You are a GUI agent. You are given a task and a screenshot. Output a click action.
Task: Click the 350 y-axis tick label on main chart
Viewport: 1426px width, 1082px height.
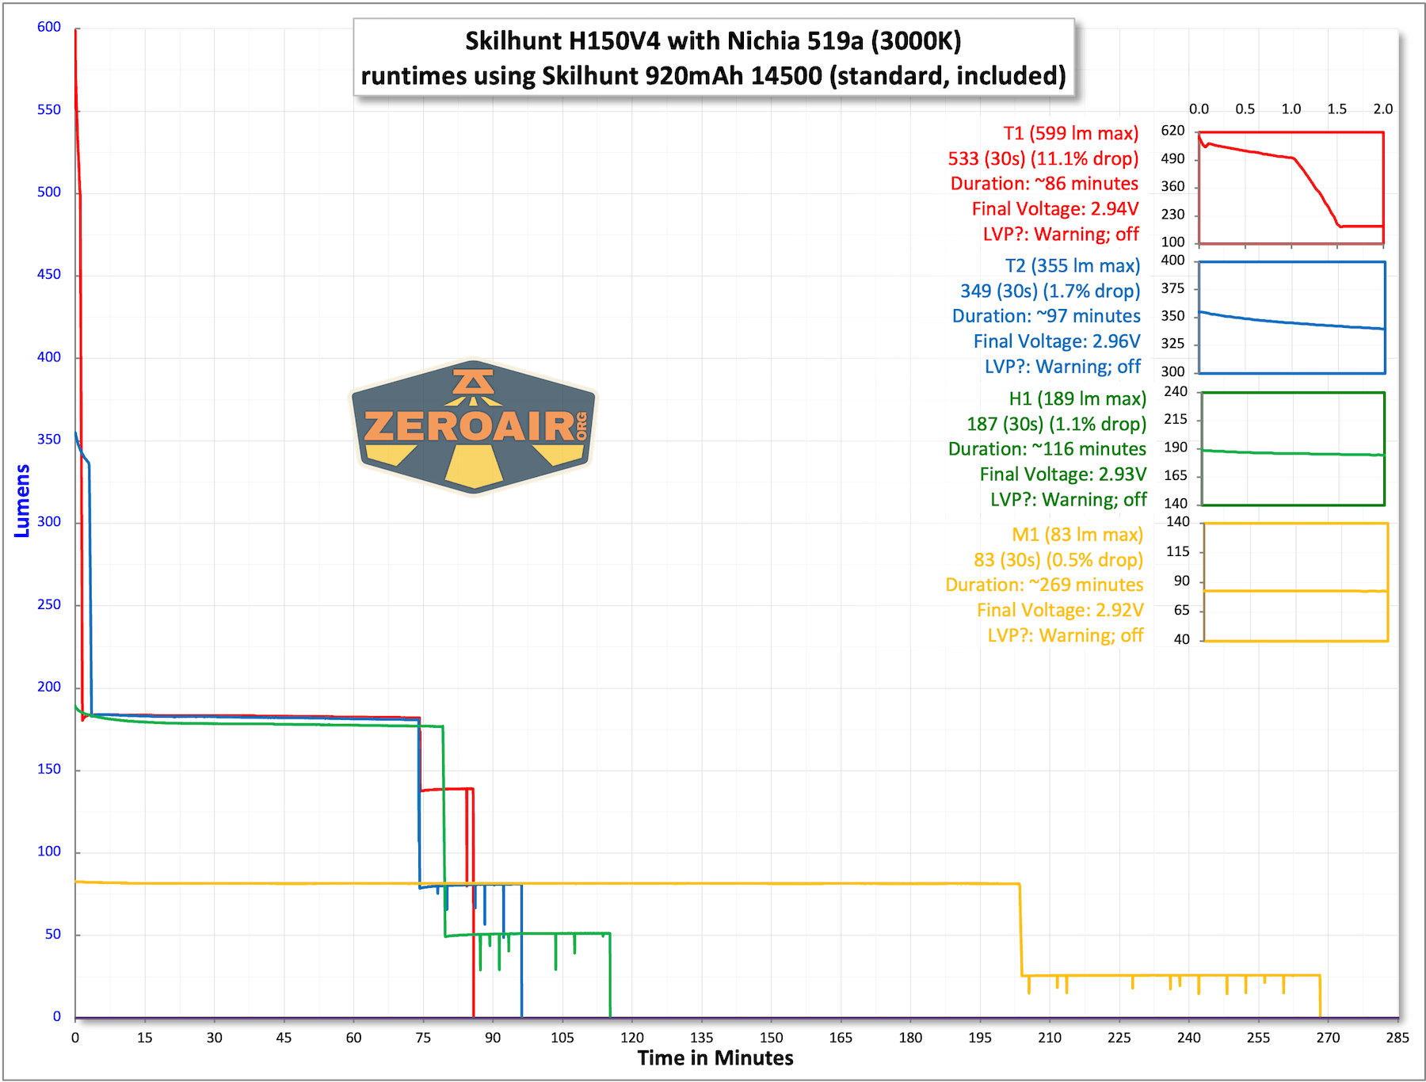(49, 440)
